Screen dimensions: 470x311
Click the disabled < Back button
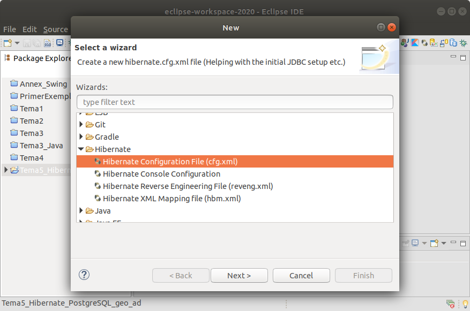pyautogui.click(x=181, y=275)
